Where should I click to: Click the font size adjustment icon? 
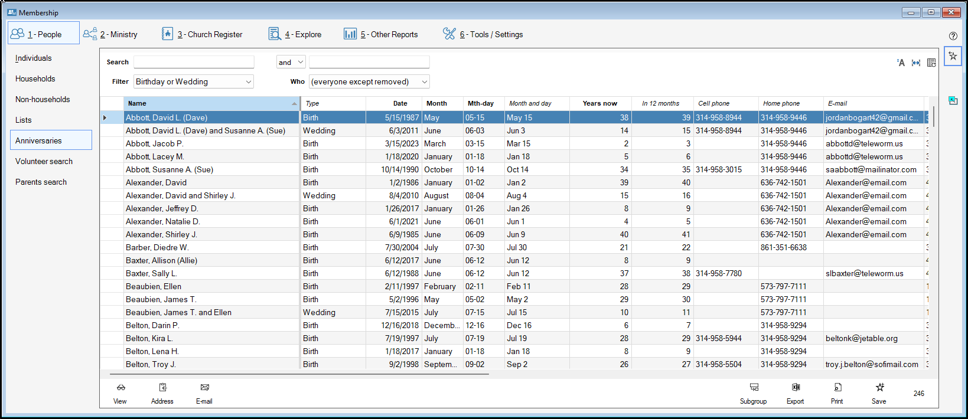901,63
